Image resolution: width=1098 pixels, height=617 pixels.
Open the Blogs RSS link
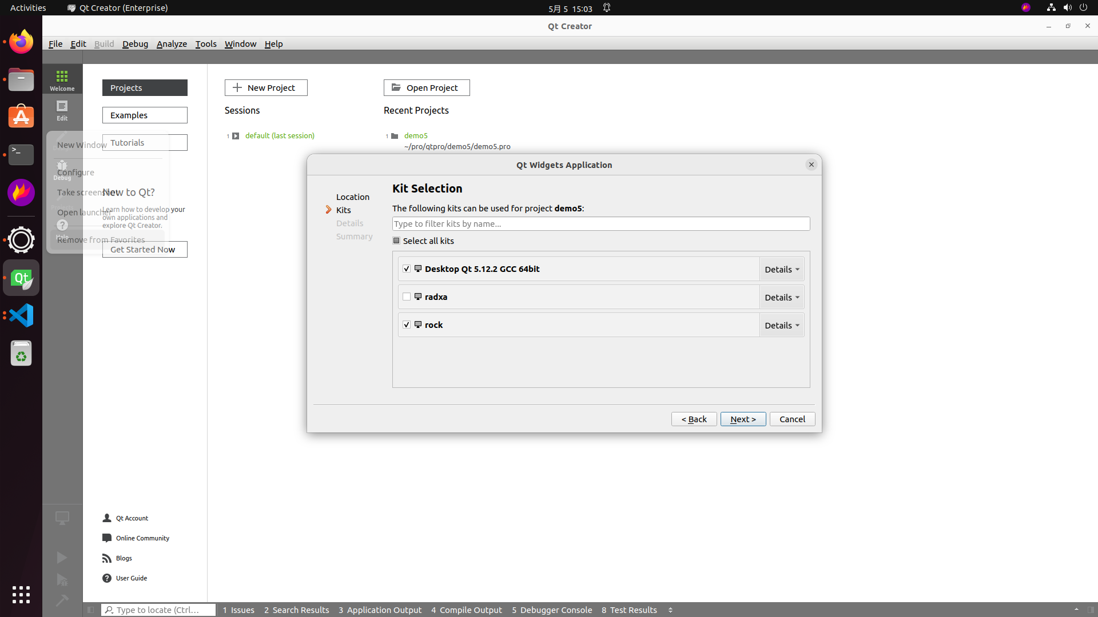click(x=107, y=558)
